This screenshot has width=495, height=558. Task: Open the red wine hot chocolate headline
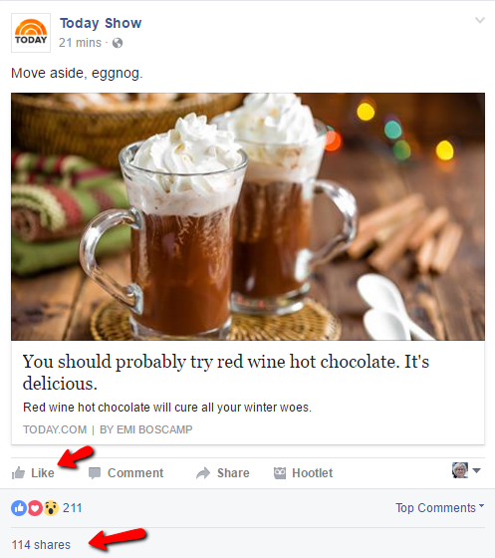[226, 373]
